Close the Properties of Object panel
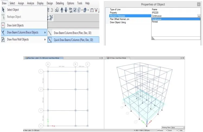Image resolution: width=203 pixels, height=132 pixels. pos(199,4)
